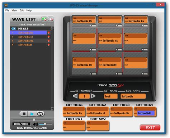Viewport: 170px width, 138px height.
Task: Open the File menu
Action: (x=7, y=10)
